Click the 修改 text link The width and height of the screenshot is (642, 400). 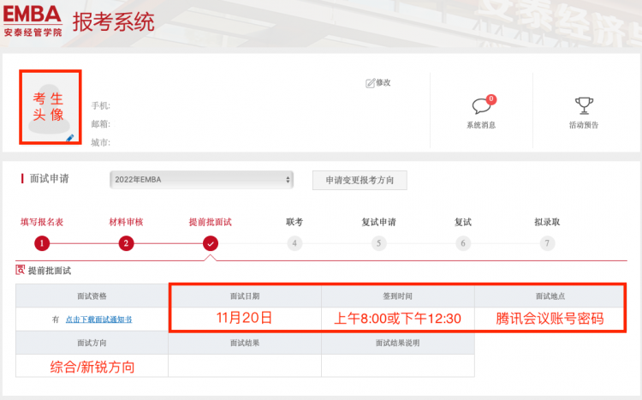[383, 83]
